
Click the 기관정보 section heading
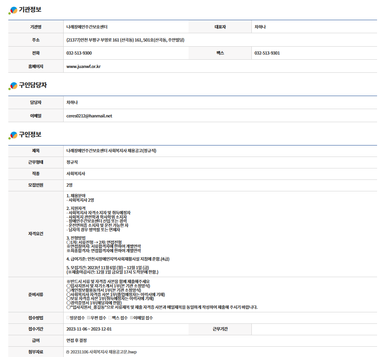30,10
